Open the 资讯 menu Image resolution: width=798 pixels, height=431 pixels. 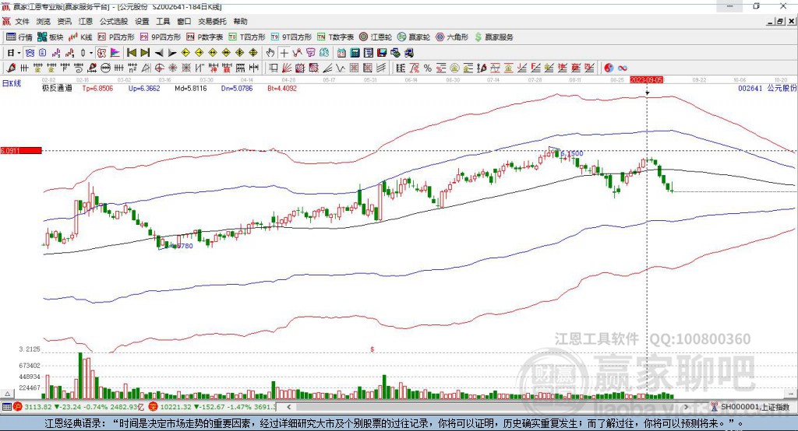click(x=64, y=21)
